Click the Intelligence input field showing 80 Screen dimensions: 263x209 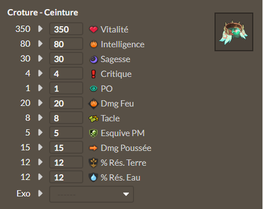tap(66, 44)
